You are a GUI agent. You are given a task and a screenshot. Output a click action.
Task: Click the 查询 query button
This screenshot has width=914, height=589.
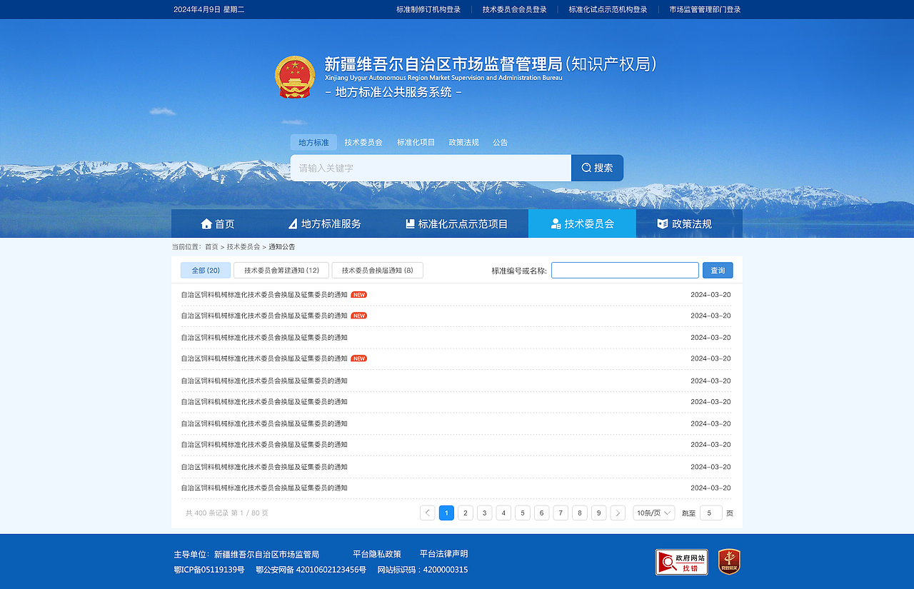(x=717, y=270)
